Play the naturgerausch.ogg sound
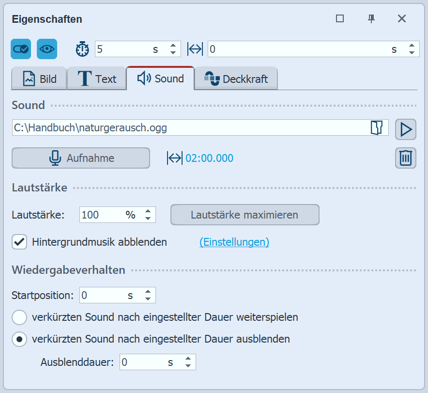The image size is (428, 393). coord(406,129)
